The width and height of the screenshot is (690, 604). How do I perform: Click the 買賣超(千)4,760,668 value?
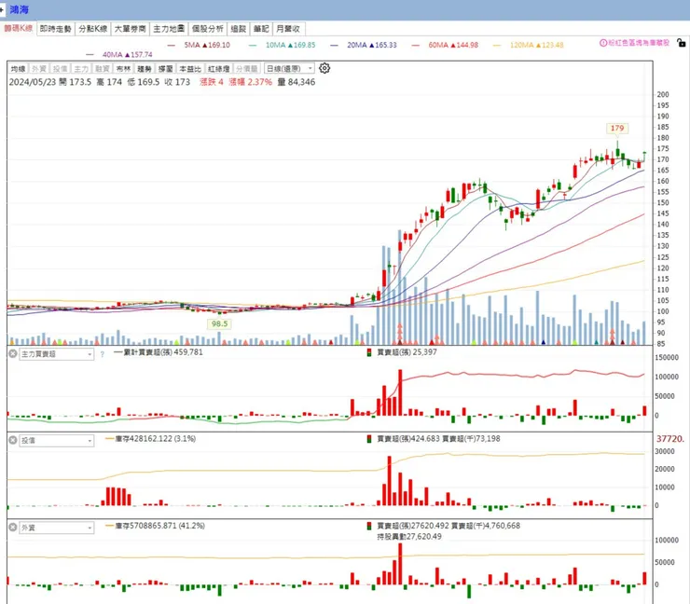click(486, 526)
